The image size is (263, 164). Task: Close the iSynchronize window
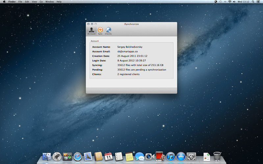(x=88, y=24)
